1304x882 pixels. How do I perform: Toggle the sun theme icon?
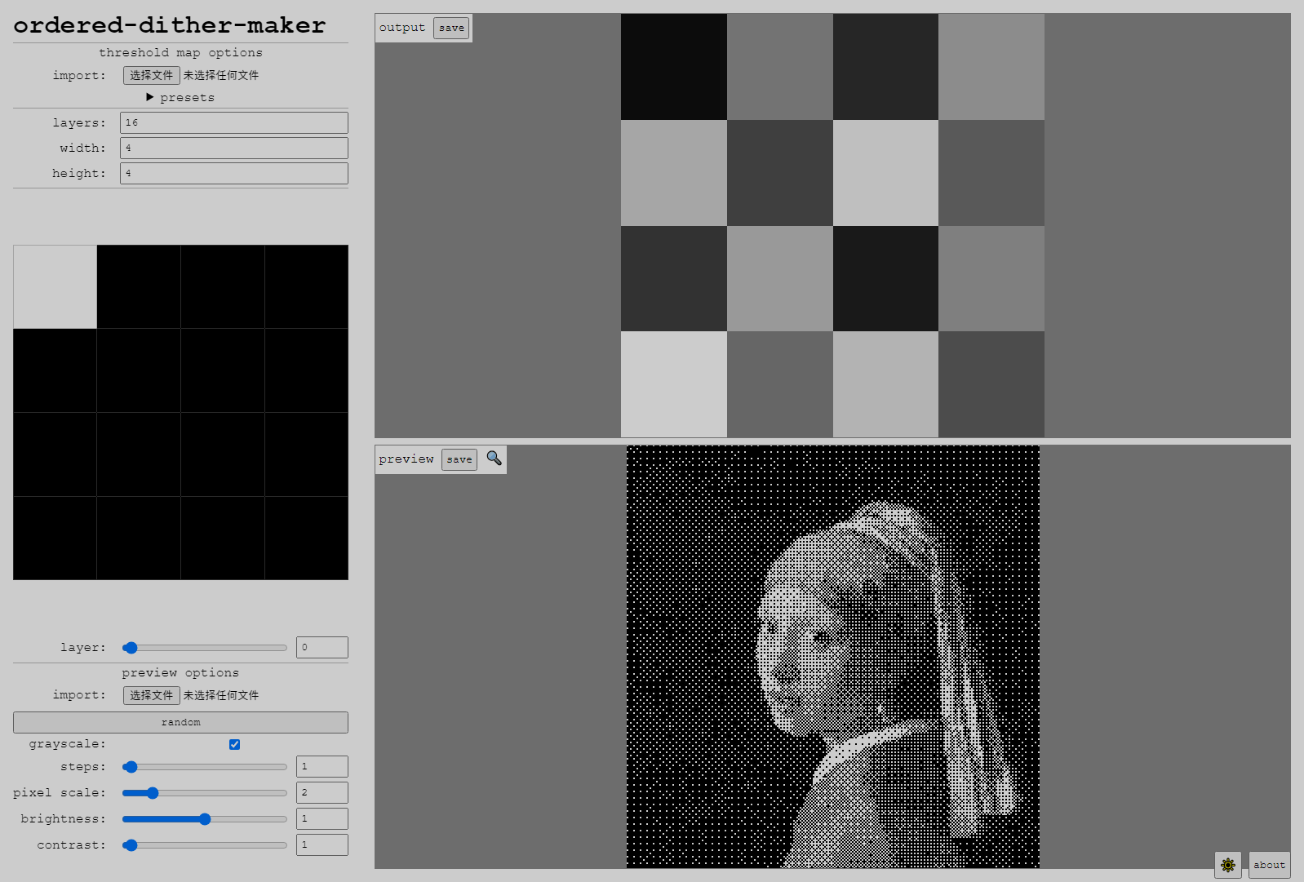coord(1227,865)
